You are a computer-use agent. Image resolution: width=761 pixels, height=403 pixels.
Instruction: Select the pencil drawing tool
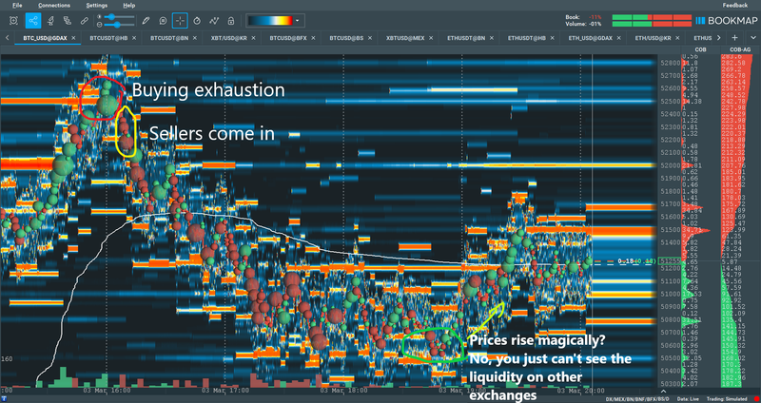[x=146, y=21]
